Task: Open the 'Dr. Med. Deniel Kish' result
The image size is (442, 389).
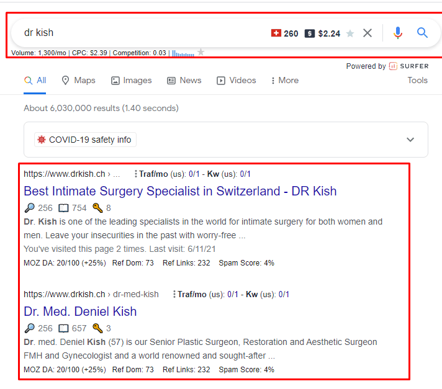Action: pos(80,311)
